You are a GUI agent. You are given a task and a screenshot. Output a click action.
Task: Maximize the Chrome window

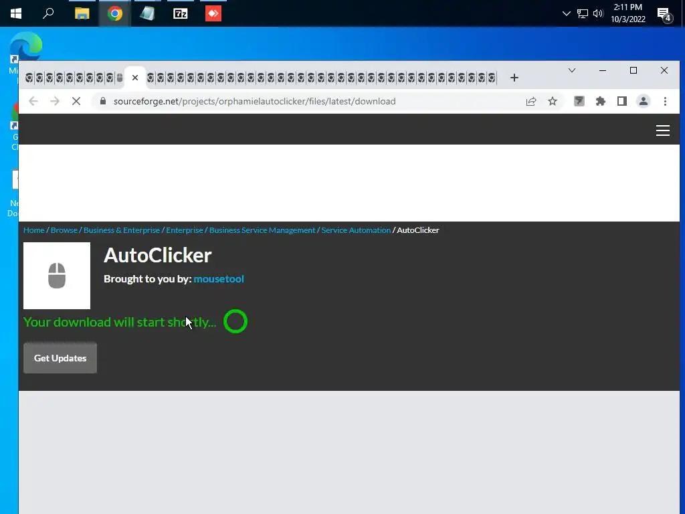(633, 70)
